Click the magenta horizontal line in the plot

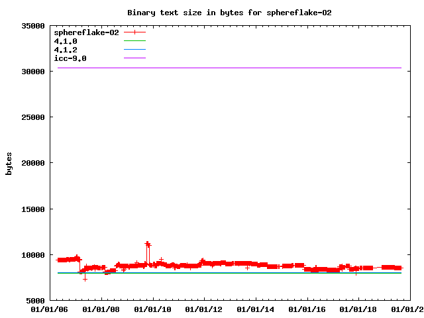coord(232,68)
